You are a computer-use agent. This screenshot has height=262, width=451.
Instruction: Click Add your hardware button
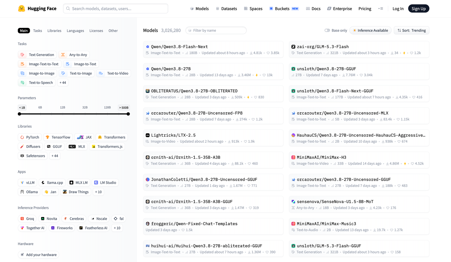tap(38, 255)
